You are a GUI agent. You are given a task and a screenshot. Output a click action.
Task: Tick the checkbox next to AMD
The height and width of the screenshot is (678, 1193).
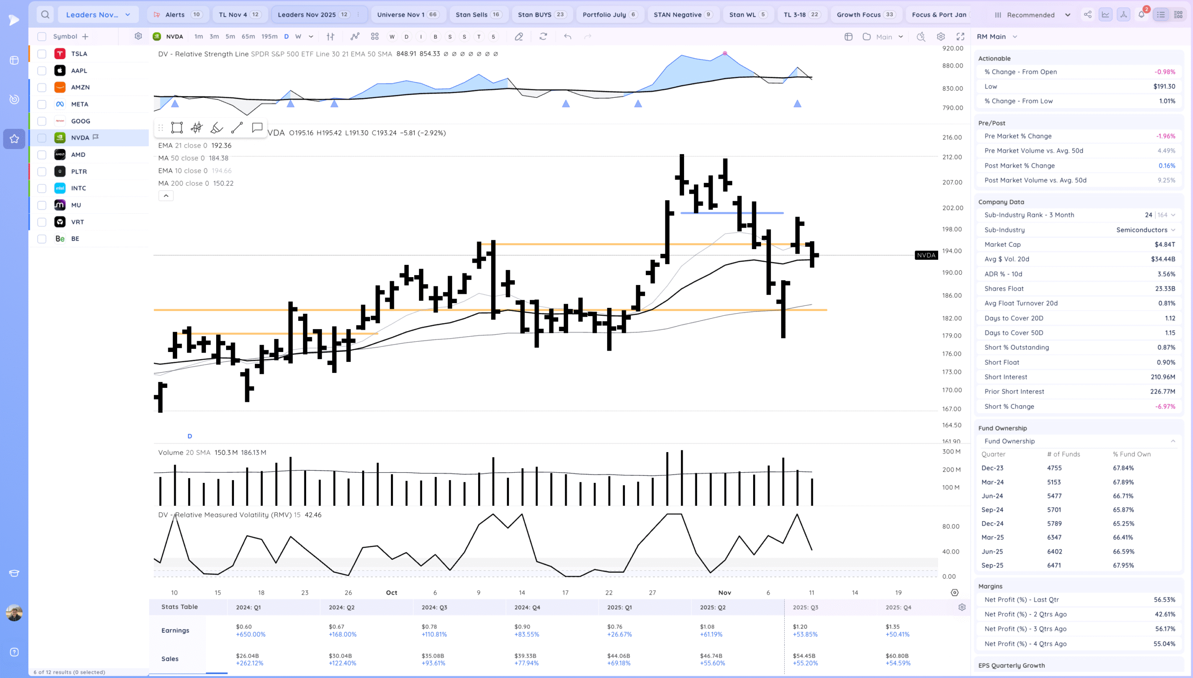click(42, 155)
